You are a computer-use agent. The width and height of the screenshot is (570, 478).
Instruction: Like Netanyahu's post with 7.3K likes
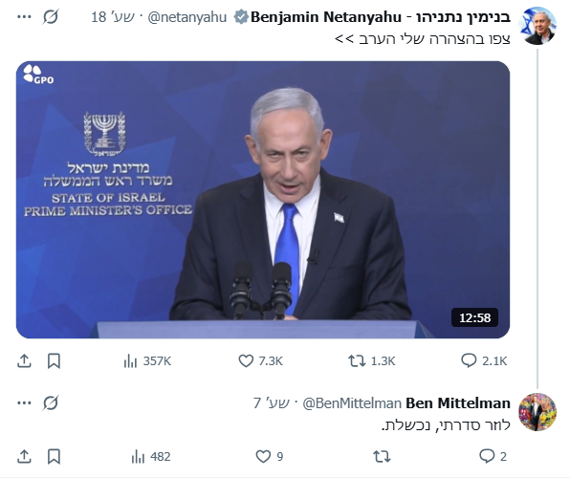pos(260,361)
